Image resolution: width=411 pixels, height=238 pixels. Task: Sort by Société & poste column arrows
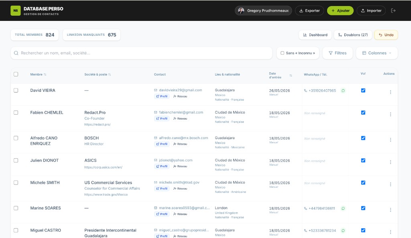click(x=110, y=74)
